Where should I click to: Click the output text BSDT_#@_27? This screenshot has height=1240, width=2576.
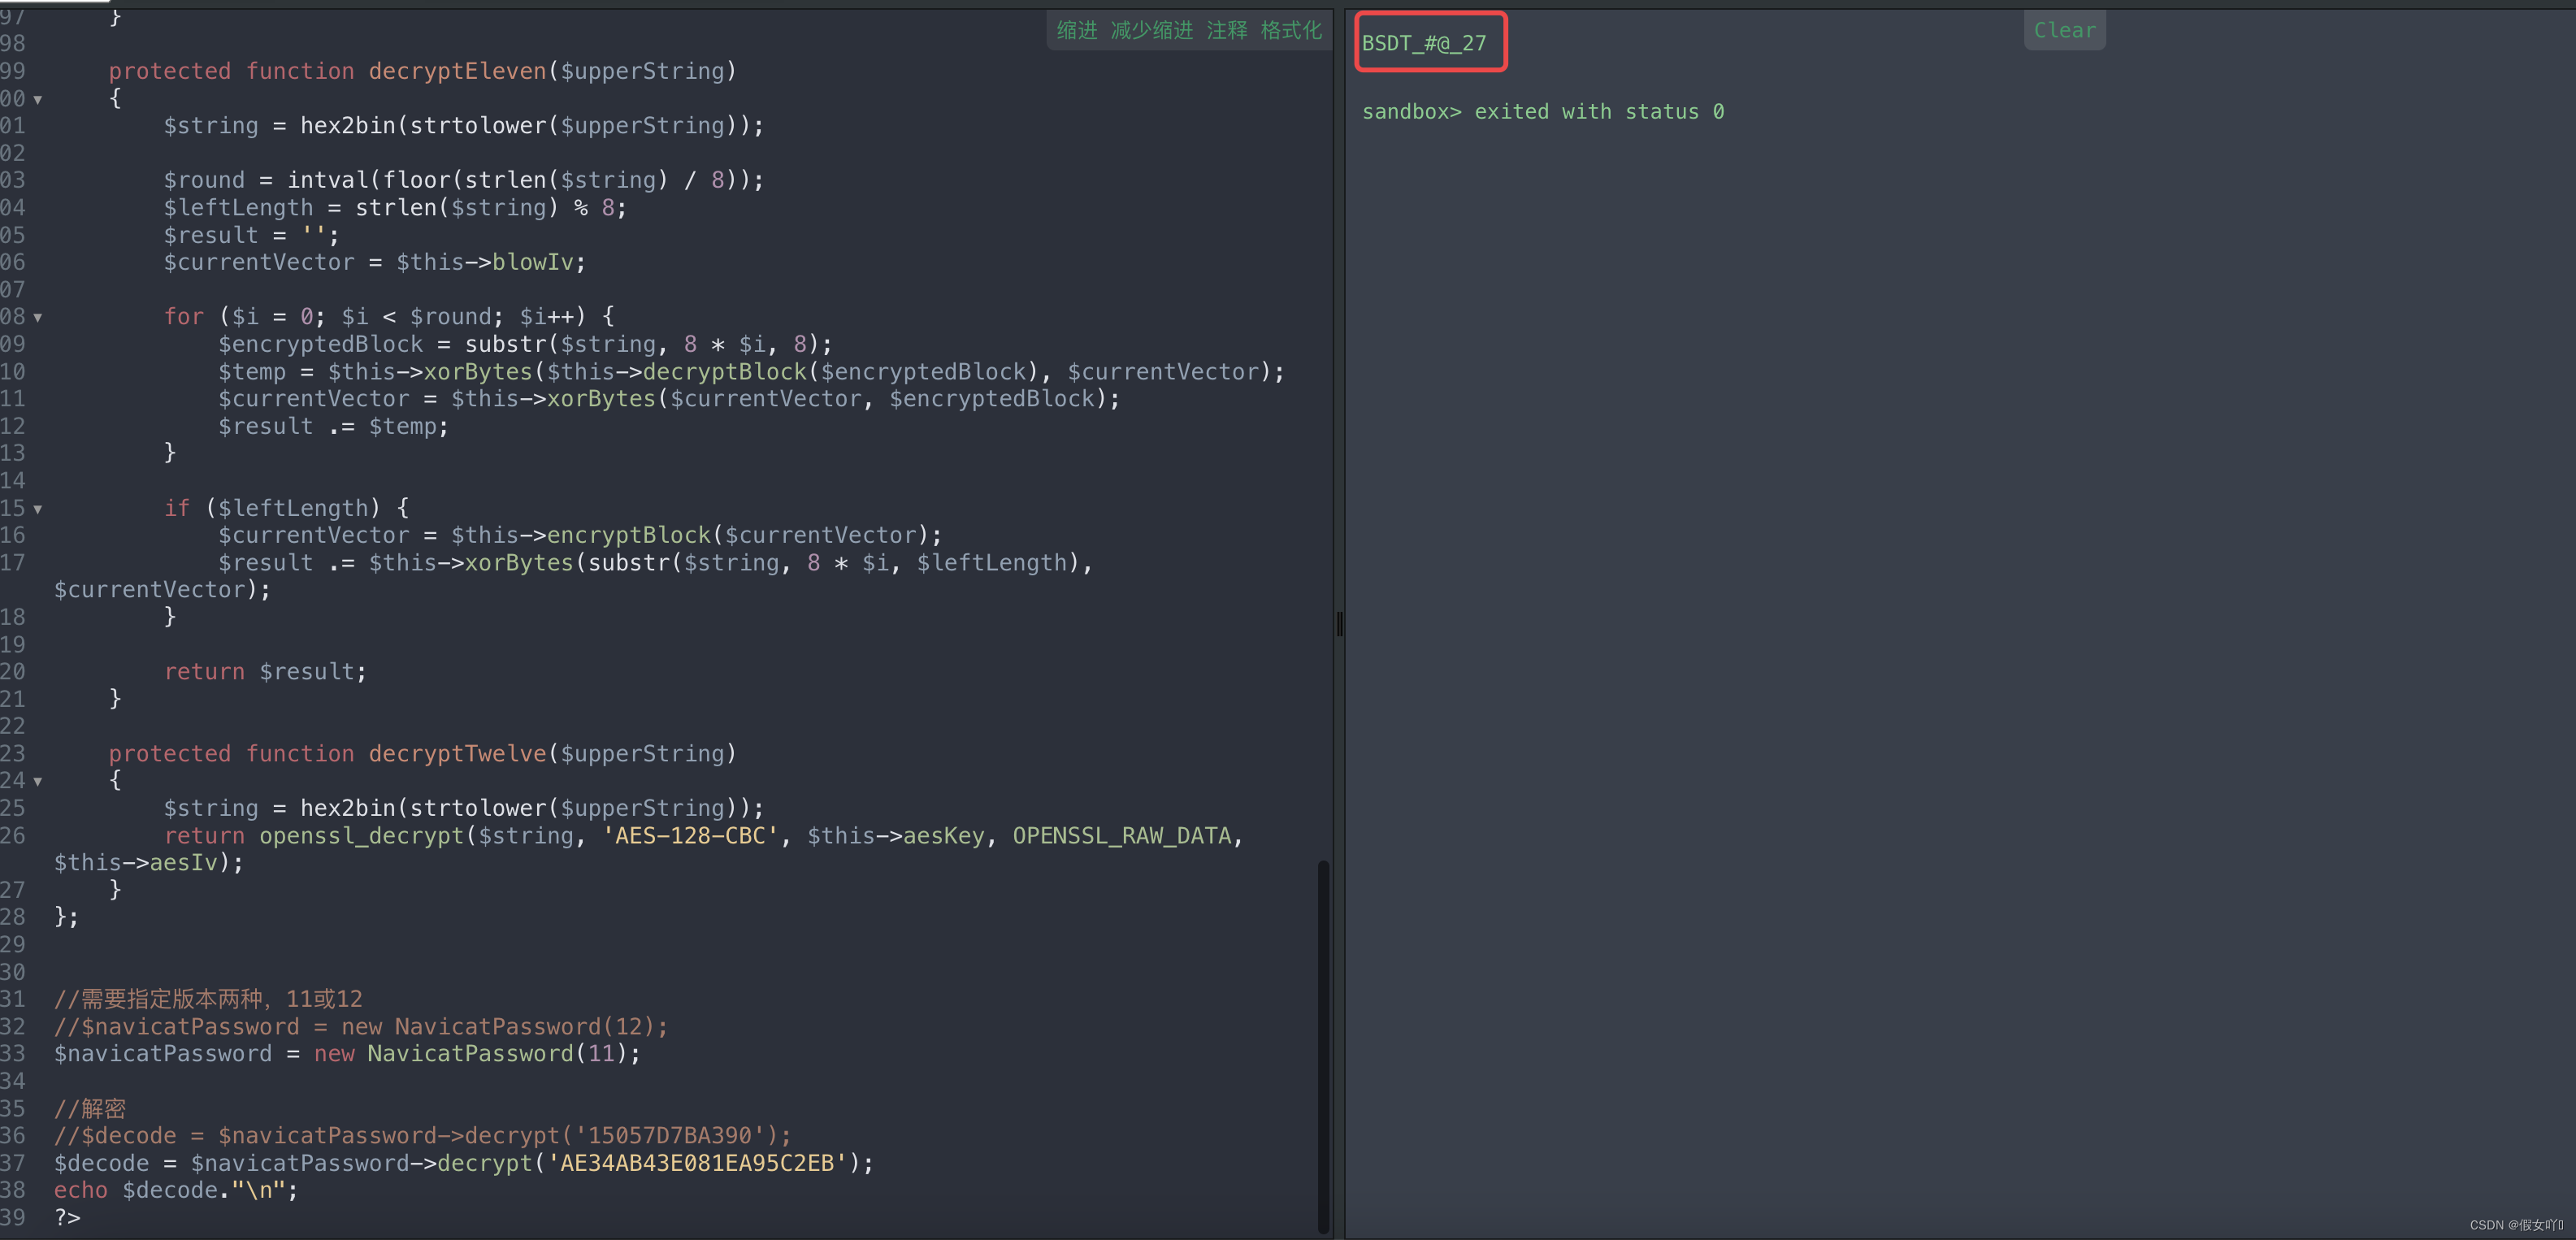1424,43
